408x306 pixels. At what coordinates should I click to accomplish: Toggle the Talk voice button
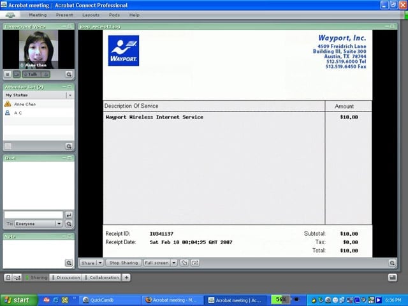[x=31, y=75]
